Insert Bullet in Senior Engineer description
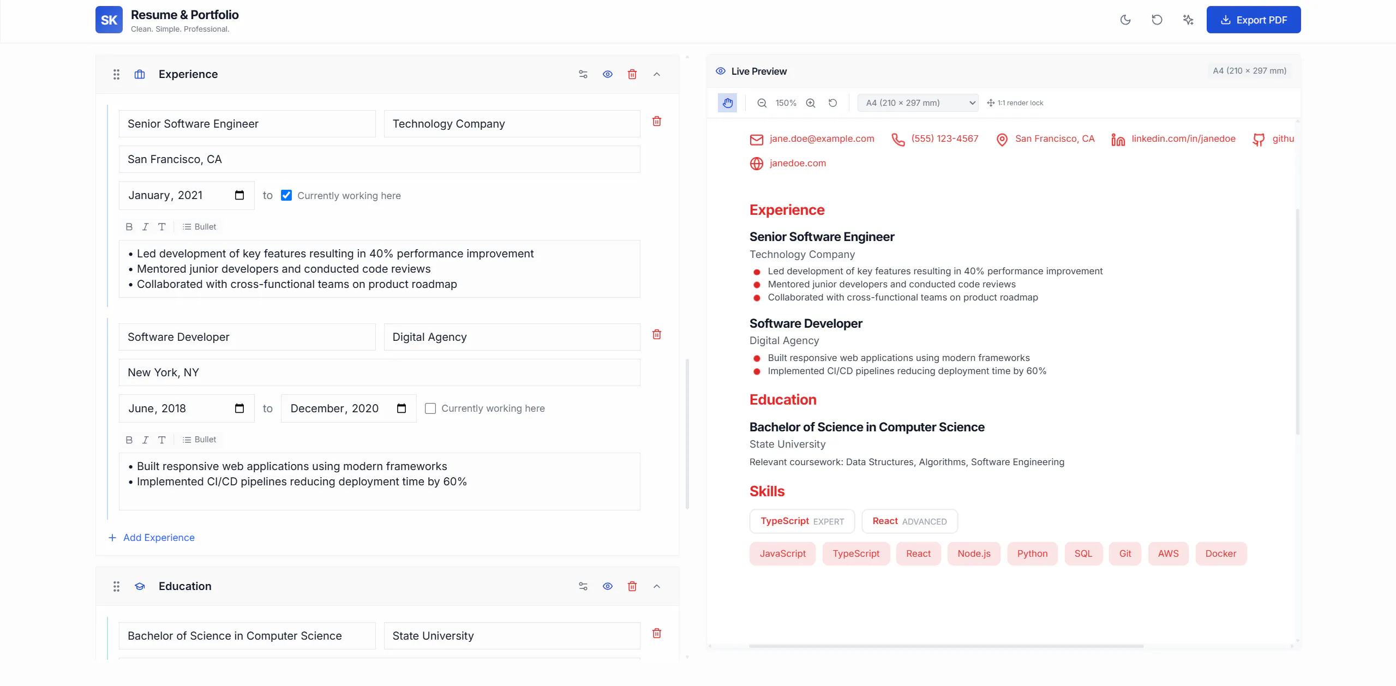The image size is (1396, 686). [200, 227]
